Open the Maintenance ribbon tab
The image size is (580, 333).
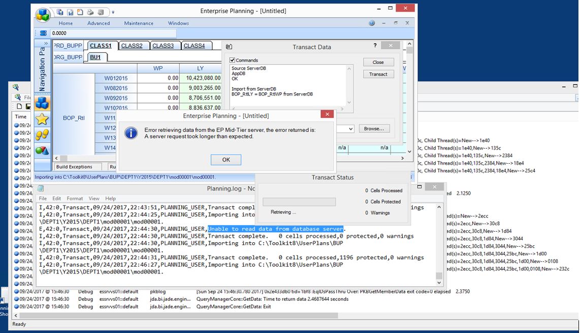pos(139,23)
